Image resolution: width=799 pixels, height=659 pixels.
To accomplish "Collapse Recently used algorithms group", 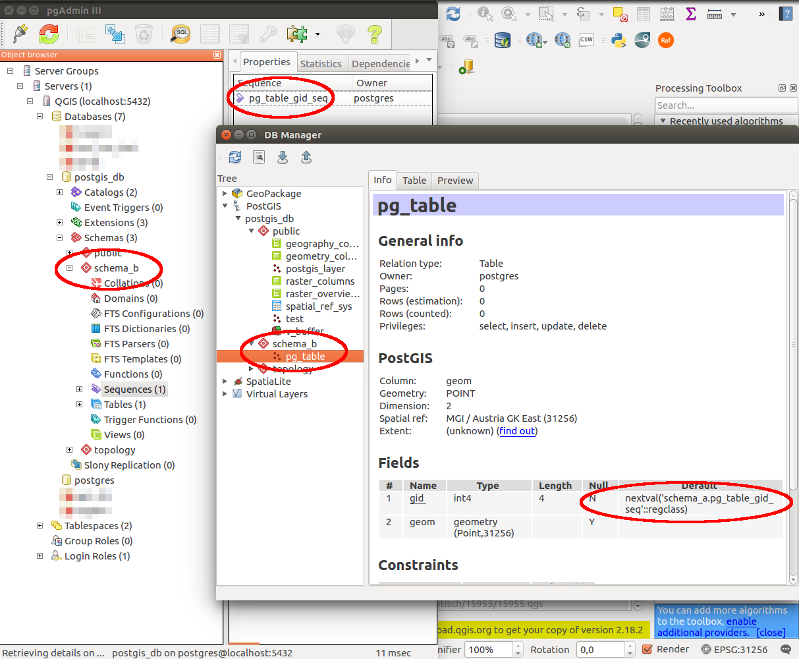I will pos(663,121).
